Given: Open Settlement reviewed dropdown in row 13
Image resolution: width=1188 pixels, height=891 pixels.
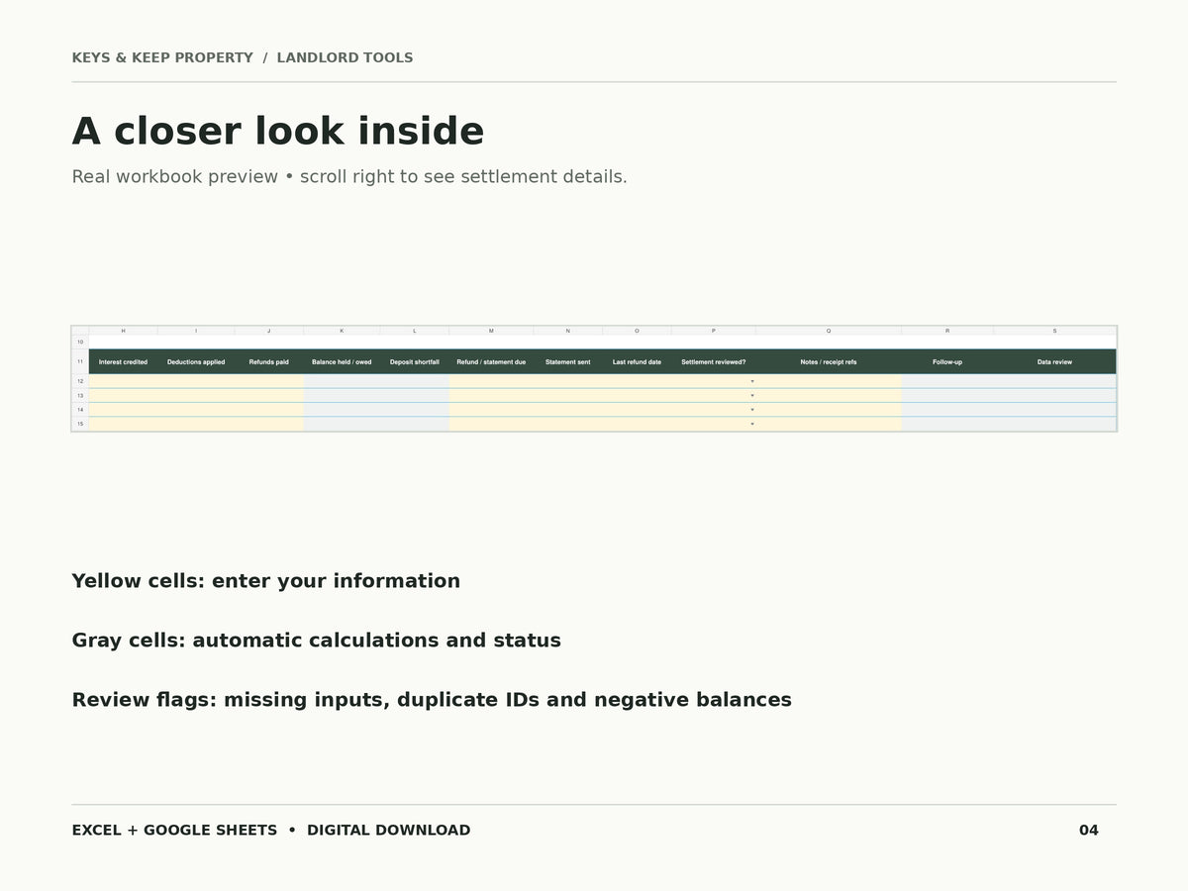Looking at the screenshot, I should coord(751,395).
